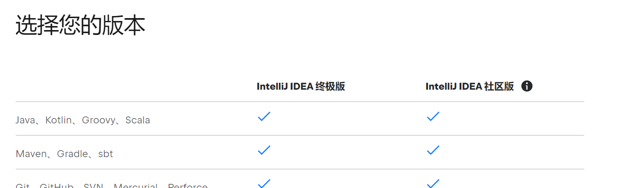Viewport: 623px width, 188px height.
Task: Select the IntelliJ IDEA 社区版 column header
Action: point(470,86)
